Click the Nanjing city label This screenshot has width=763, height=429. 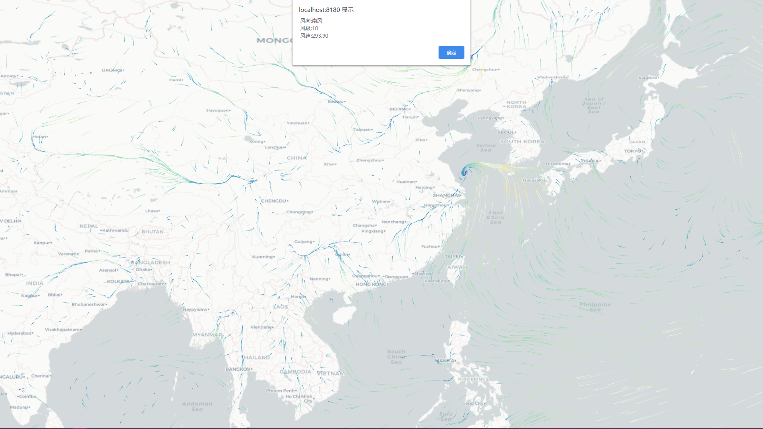point(425,187)
